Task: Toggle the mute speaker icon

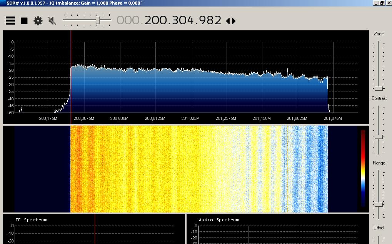Action: 52,21
